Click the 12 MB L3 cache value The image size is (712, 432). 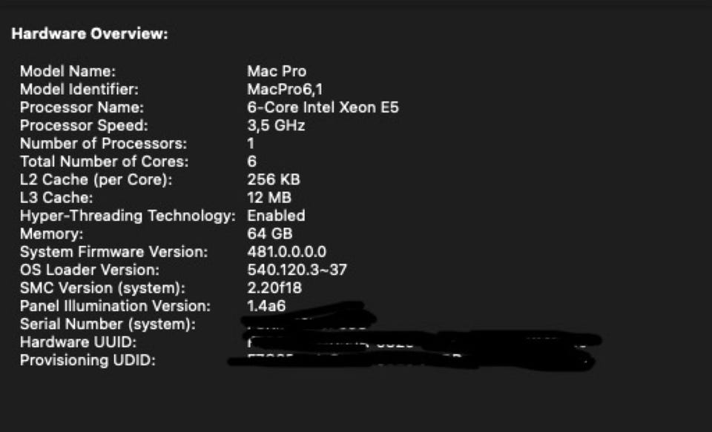pyautogui.click(x=268, y=198)
